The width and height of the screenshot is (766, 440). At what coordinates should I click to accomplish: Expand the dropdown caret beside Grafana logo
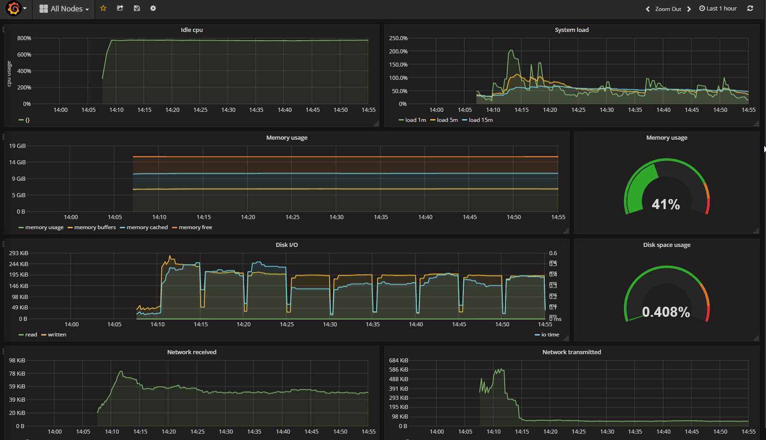pyautogui.click(x=25, y=9)
